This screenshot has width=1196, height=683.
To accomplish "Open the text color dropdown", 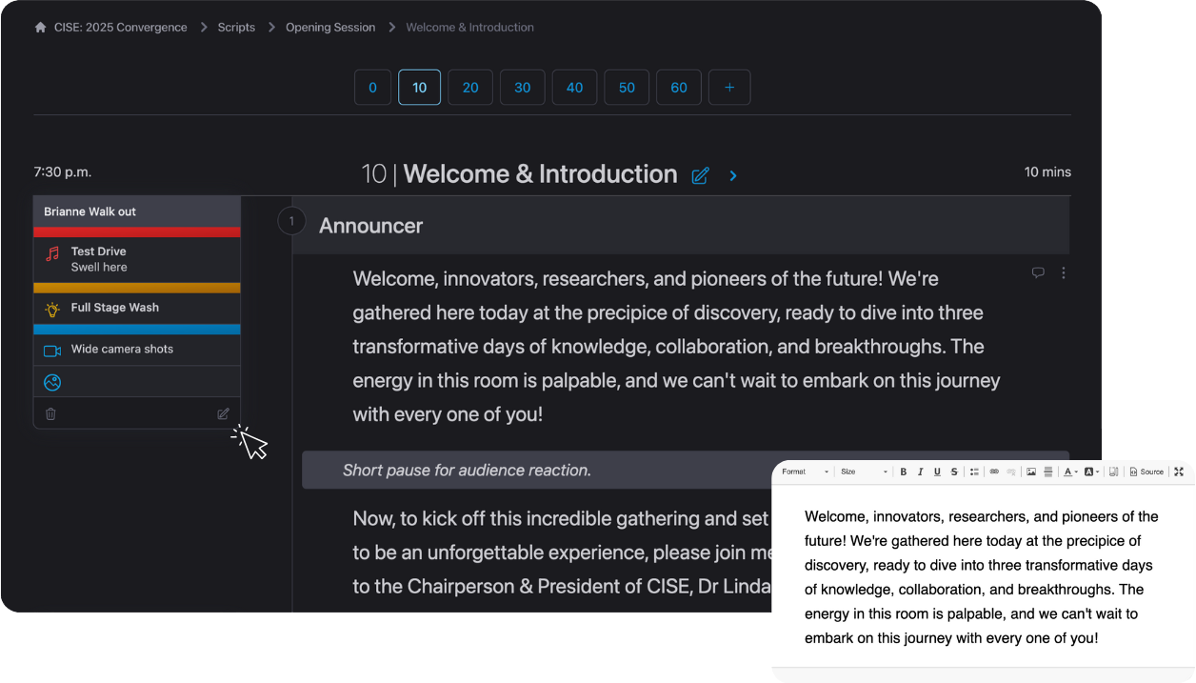I will click(1070, 472).
